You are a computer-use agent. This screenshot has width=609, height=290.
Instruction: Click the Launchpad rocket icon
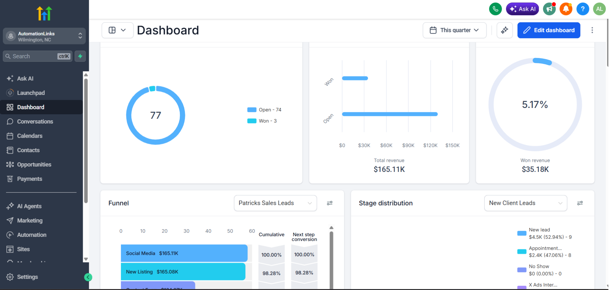pyautogui.click(x=10, y=93)
